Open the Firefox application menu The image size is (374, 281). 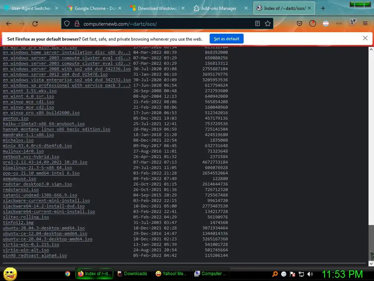point(365,23)
